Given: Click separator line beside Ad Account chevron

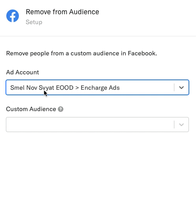Looking at the screenshot, I should coord(174,87).
